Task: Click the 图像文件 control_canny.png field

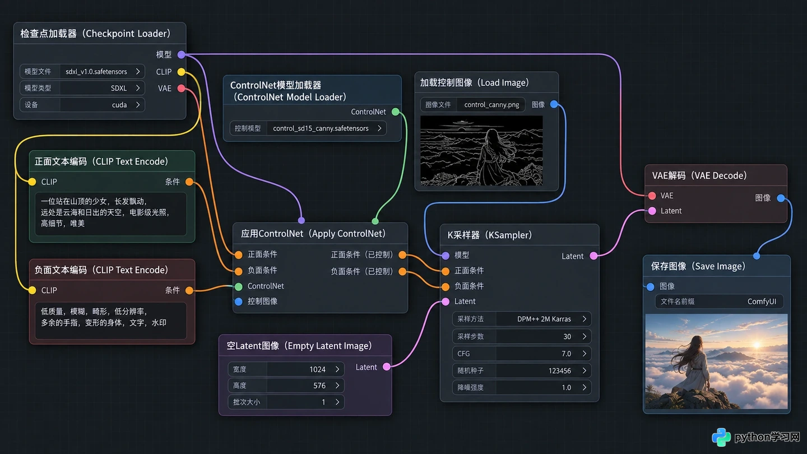Action: (473, 104)
